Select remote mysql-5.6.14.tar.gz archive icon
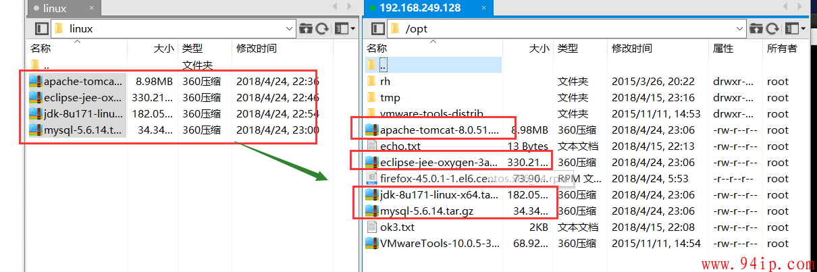 [x=371, y=211]
